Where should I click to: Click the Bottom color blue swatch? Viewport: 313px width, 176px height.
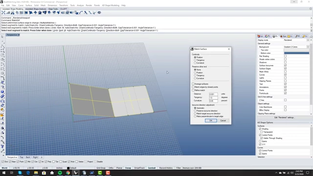pos(296,53)
